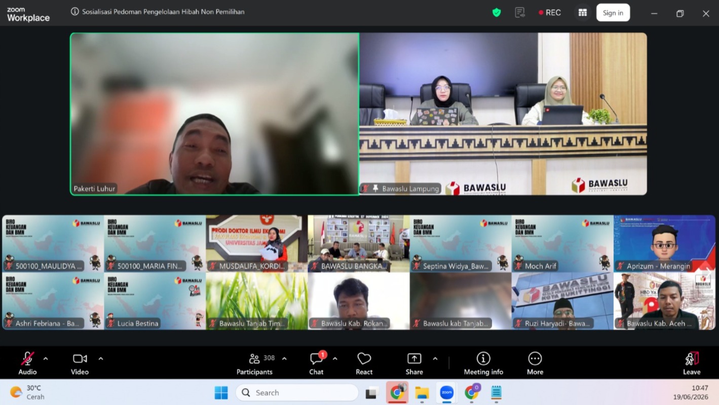Select the 500100_MAULIDYA participant tile

(53, 244)
